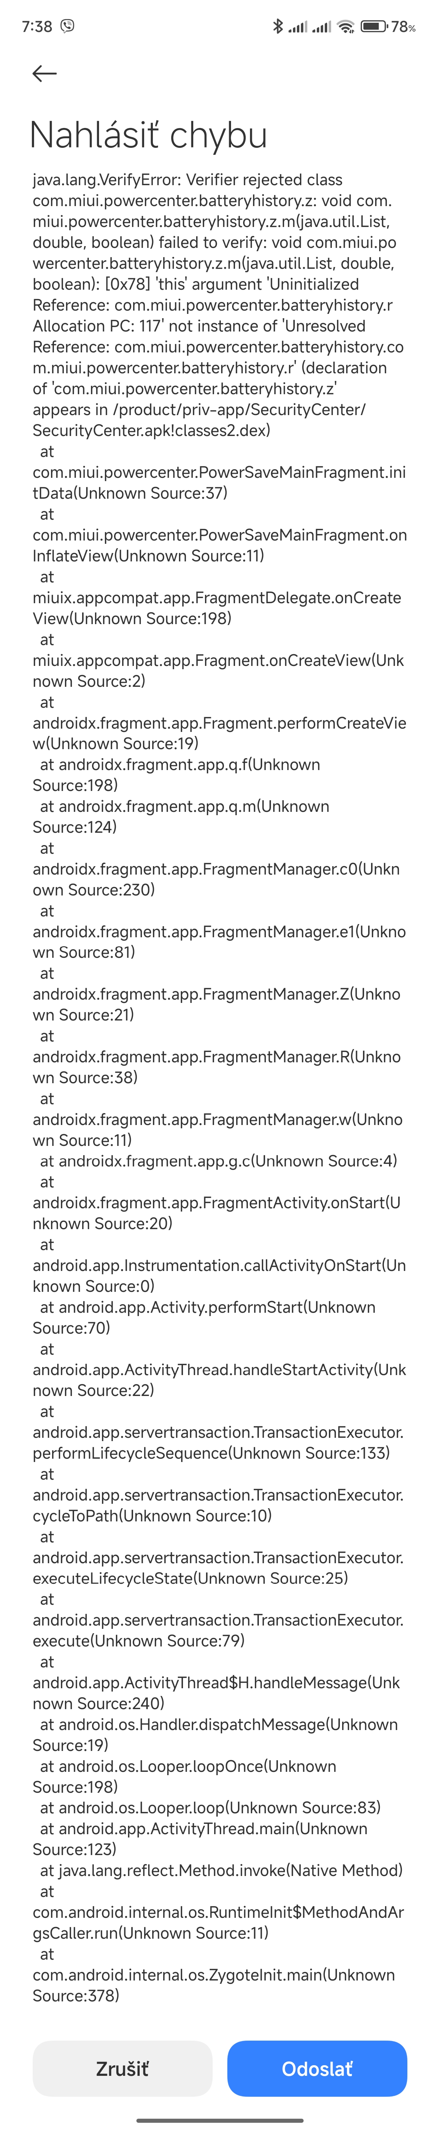Tap the 78% battery percentage text
The width and height of the screenshot is (440, 2129).
[404, 27]
